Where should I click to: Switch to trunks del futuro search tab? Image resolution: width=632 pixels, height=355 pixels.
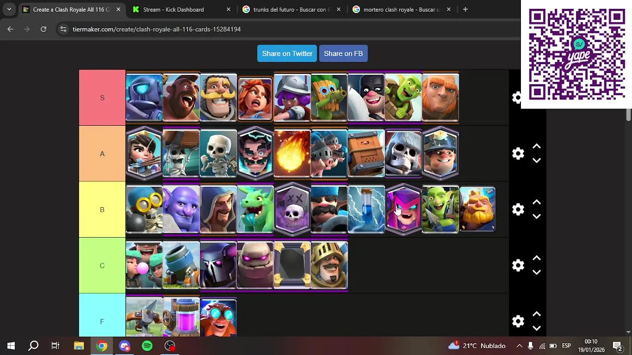click(x=291, y=9)
